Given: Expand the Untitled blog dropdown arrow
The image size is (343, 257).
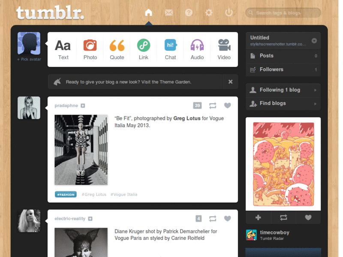Looking at the screenshot, I should (314, 41).
